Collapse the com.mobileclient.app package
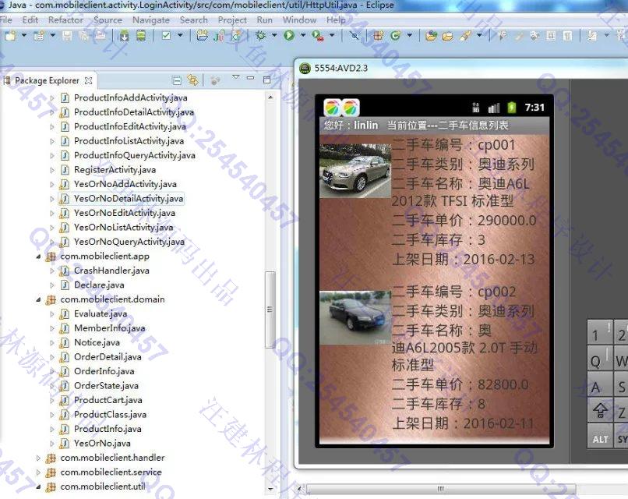 tap(38, 257)
